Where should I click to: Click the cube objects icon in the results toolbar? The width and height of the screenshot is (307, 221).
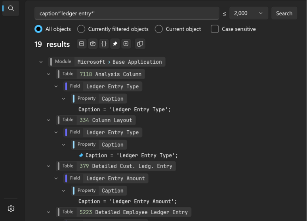pos(93,44)
